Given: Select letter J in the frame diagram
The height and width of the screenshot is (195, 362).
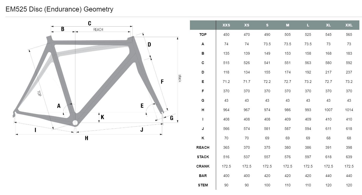Looking at the screenshot, I should coord(142,129).
